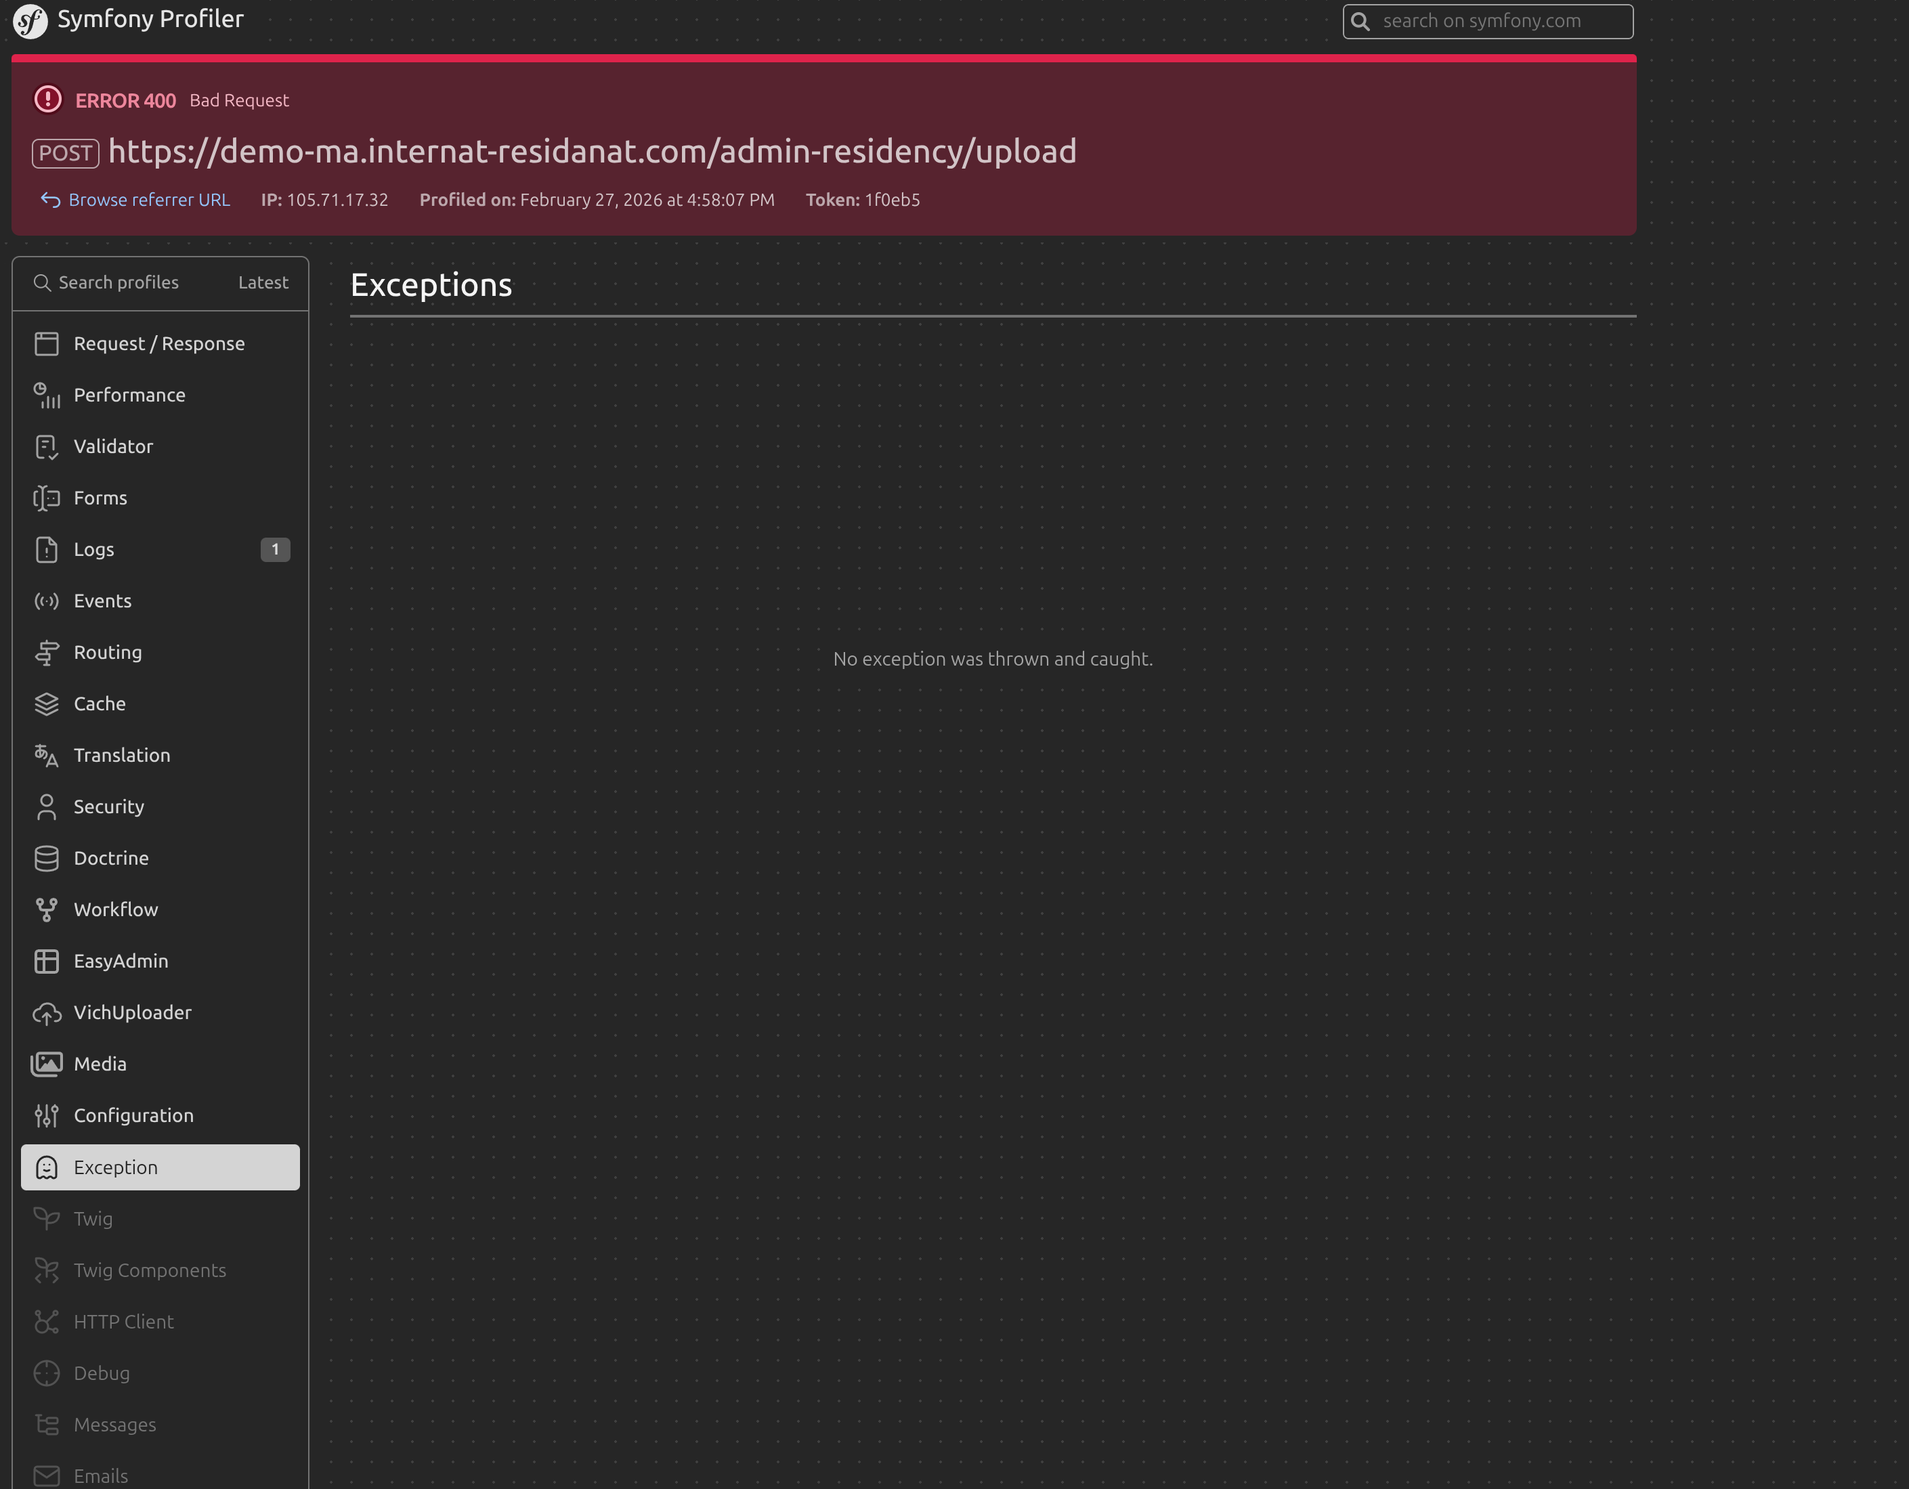View the Latest profile
This screenshot has height=1489, width=1909.
263,282
